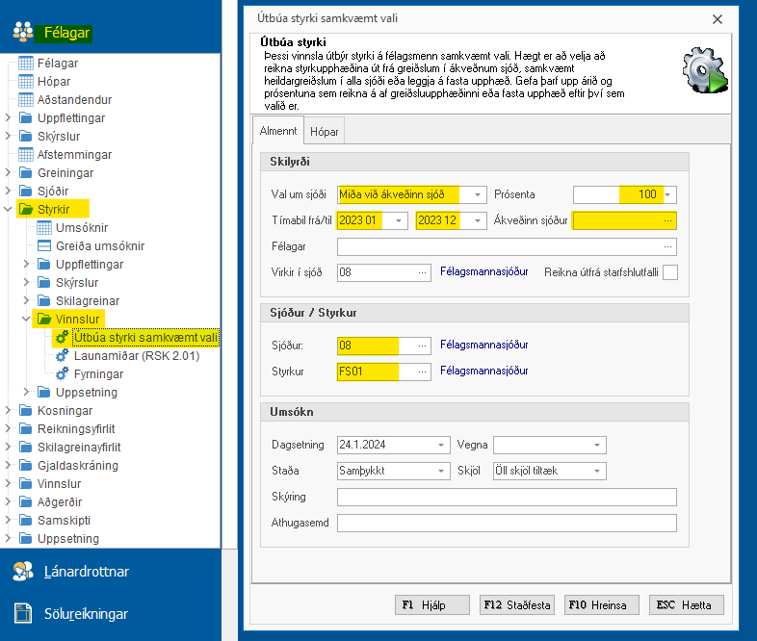Select the Almennt tab
This screenshot has width=757, height=641.
point(278,131)
